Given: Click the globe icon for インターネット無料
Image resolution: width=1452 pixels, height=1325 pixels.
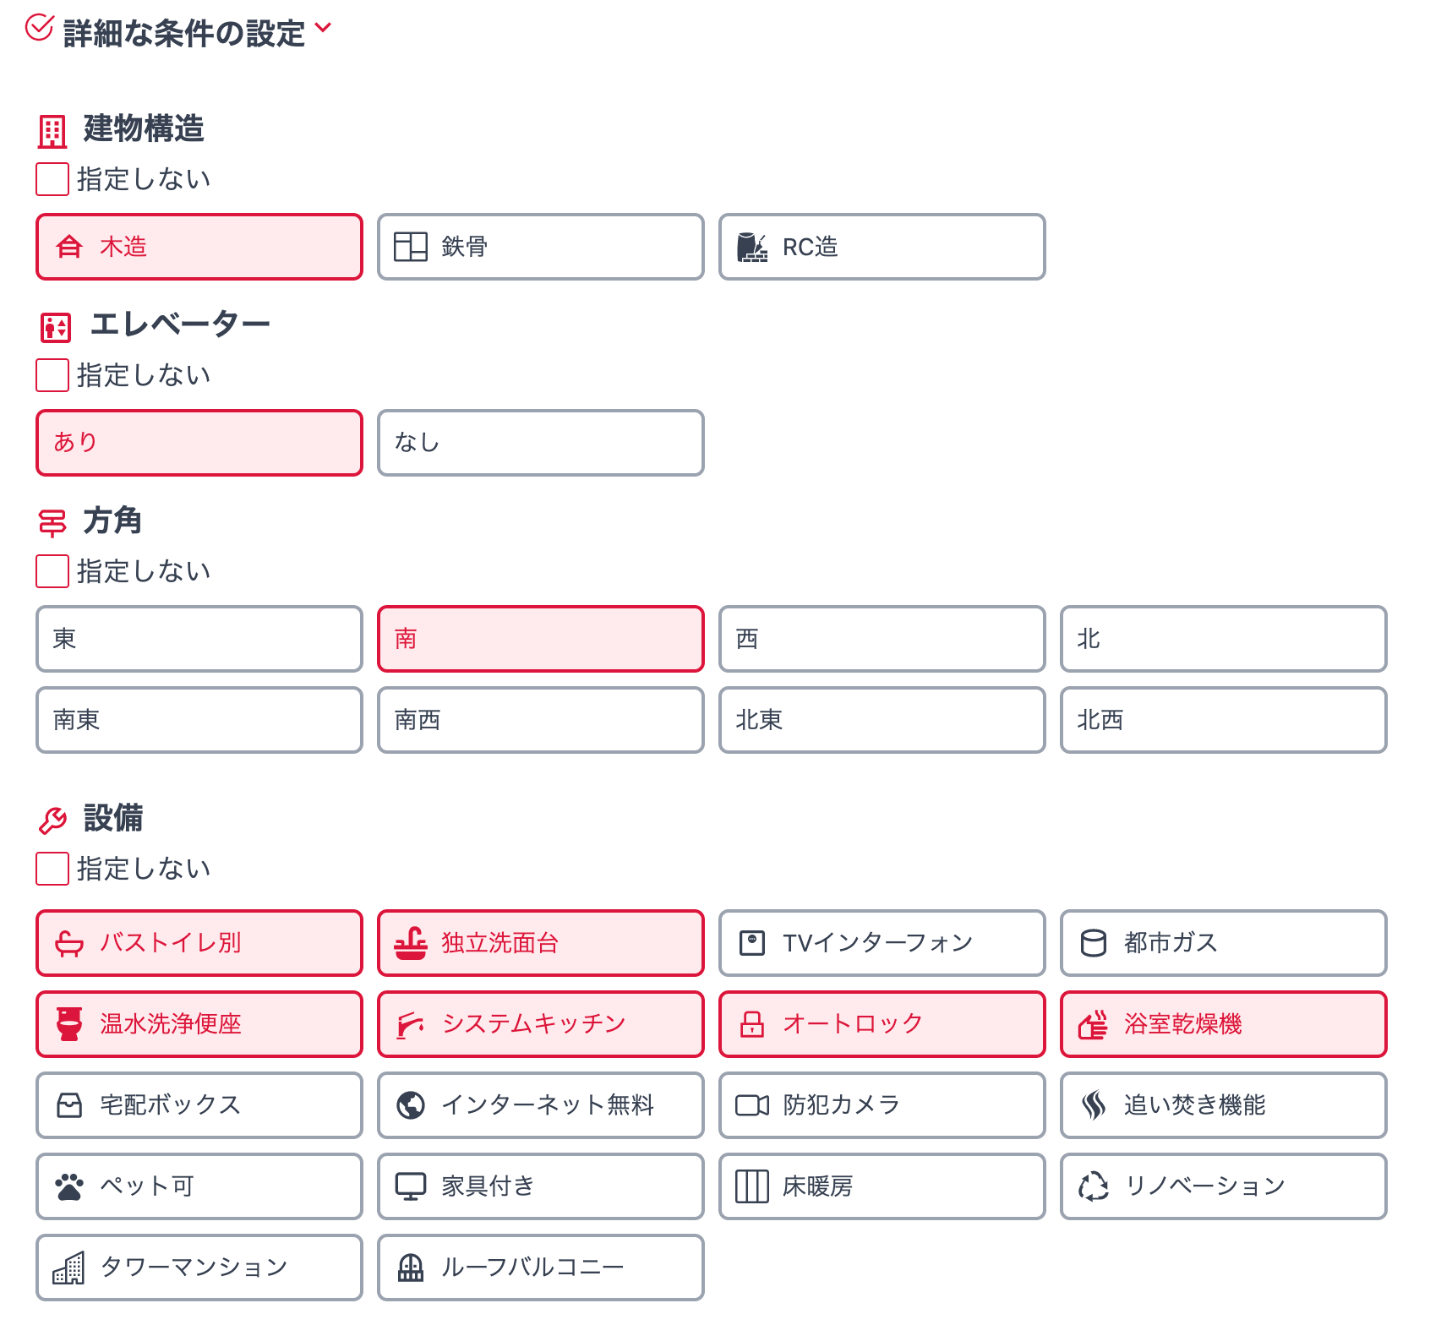Looking at the screenshot, I should [x=411, y=1105].
